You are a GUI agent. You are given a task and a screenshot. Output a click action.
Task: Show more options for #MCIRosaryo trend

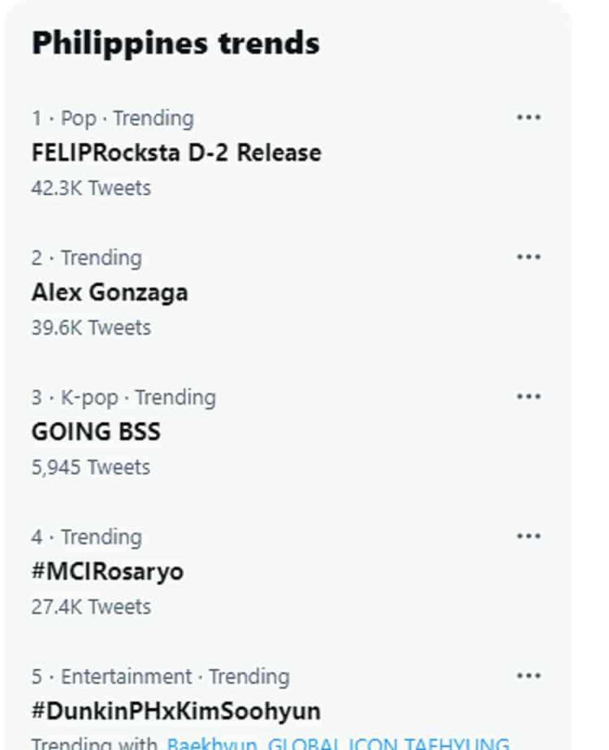pos(528,536)
